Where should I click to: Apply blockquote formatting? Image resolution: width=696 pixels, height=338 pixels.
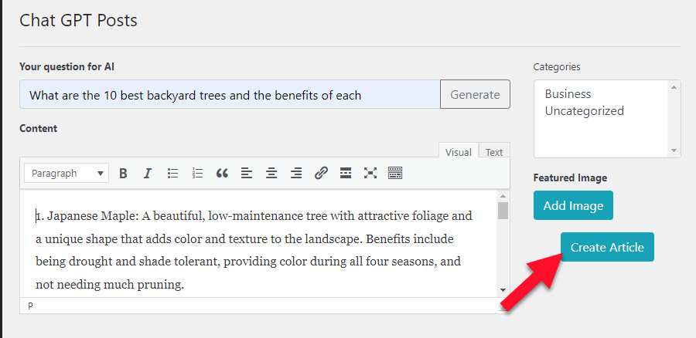click(222, 174)
